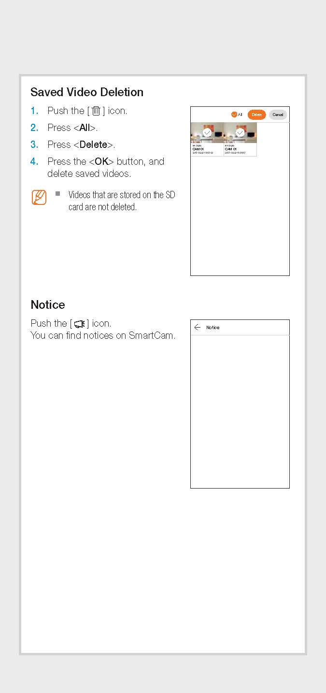Tick the orange All checkbox

pyautogui.click(x=234, y=115)
